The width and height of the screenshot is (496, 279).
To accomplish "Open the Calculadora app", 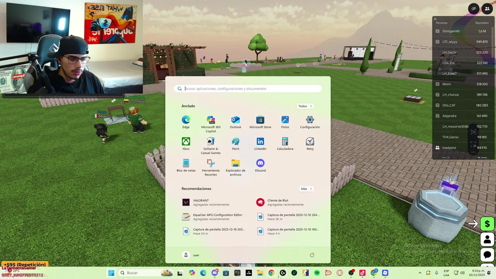I will click(285, 143).
